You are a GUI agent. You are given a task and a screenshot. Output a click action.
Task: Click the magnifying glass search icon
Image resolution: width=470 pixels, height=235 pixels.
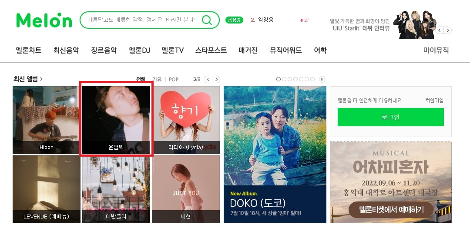207,20
